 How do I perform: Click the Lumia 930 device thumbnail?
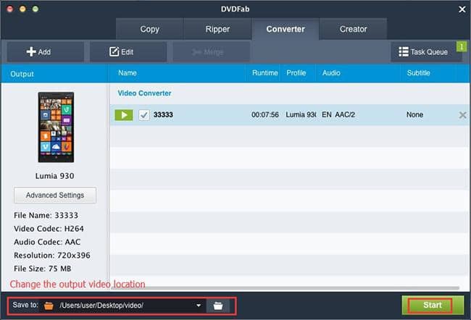[56, 127]
